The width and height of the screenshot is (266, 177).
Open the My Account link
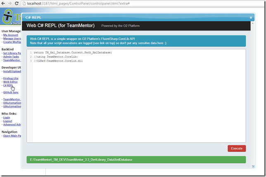tap(11, 35)
